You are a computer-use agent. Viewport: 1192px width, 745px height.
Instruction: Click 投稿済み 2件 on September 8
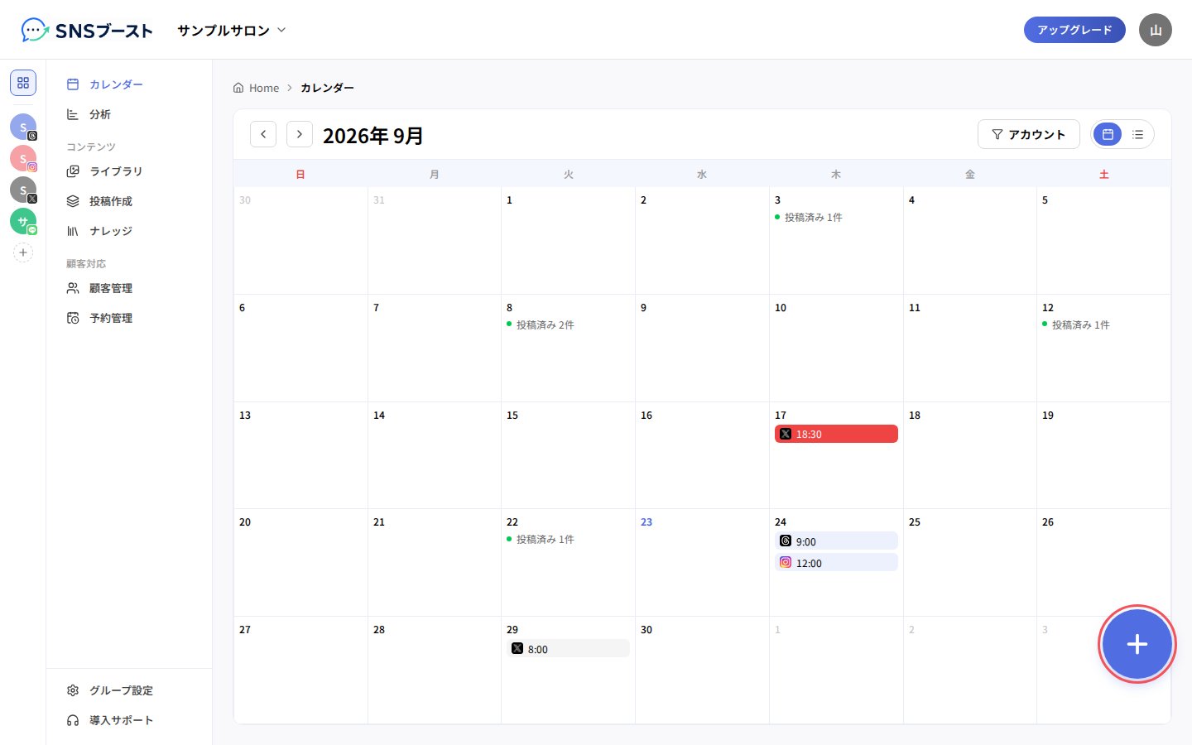(541, 325)
